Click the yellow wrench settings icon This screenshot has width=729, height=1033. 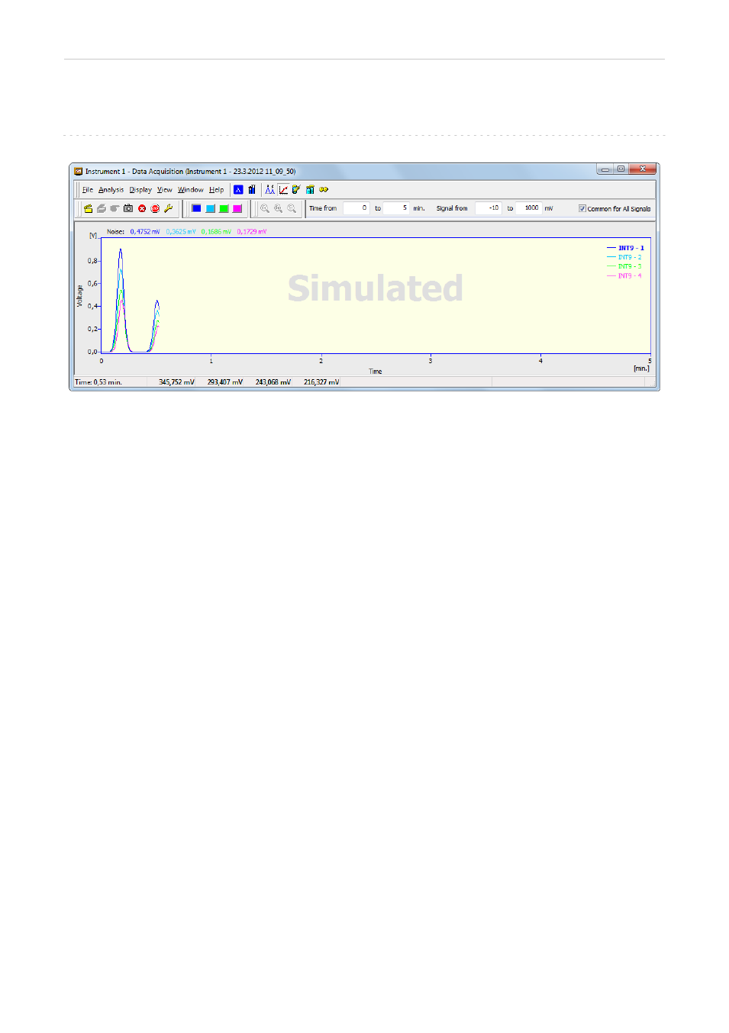coord(169,208)
